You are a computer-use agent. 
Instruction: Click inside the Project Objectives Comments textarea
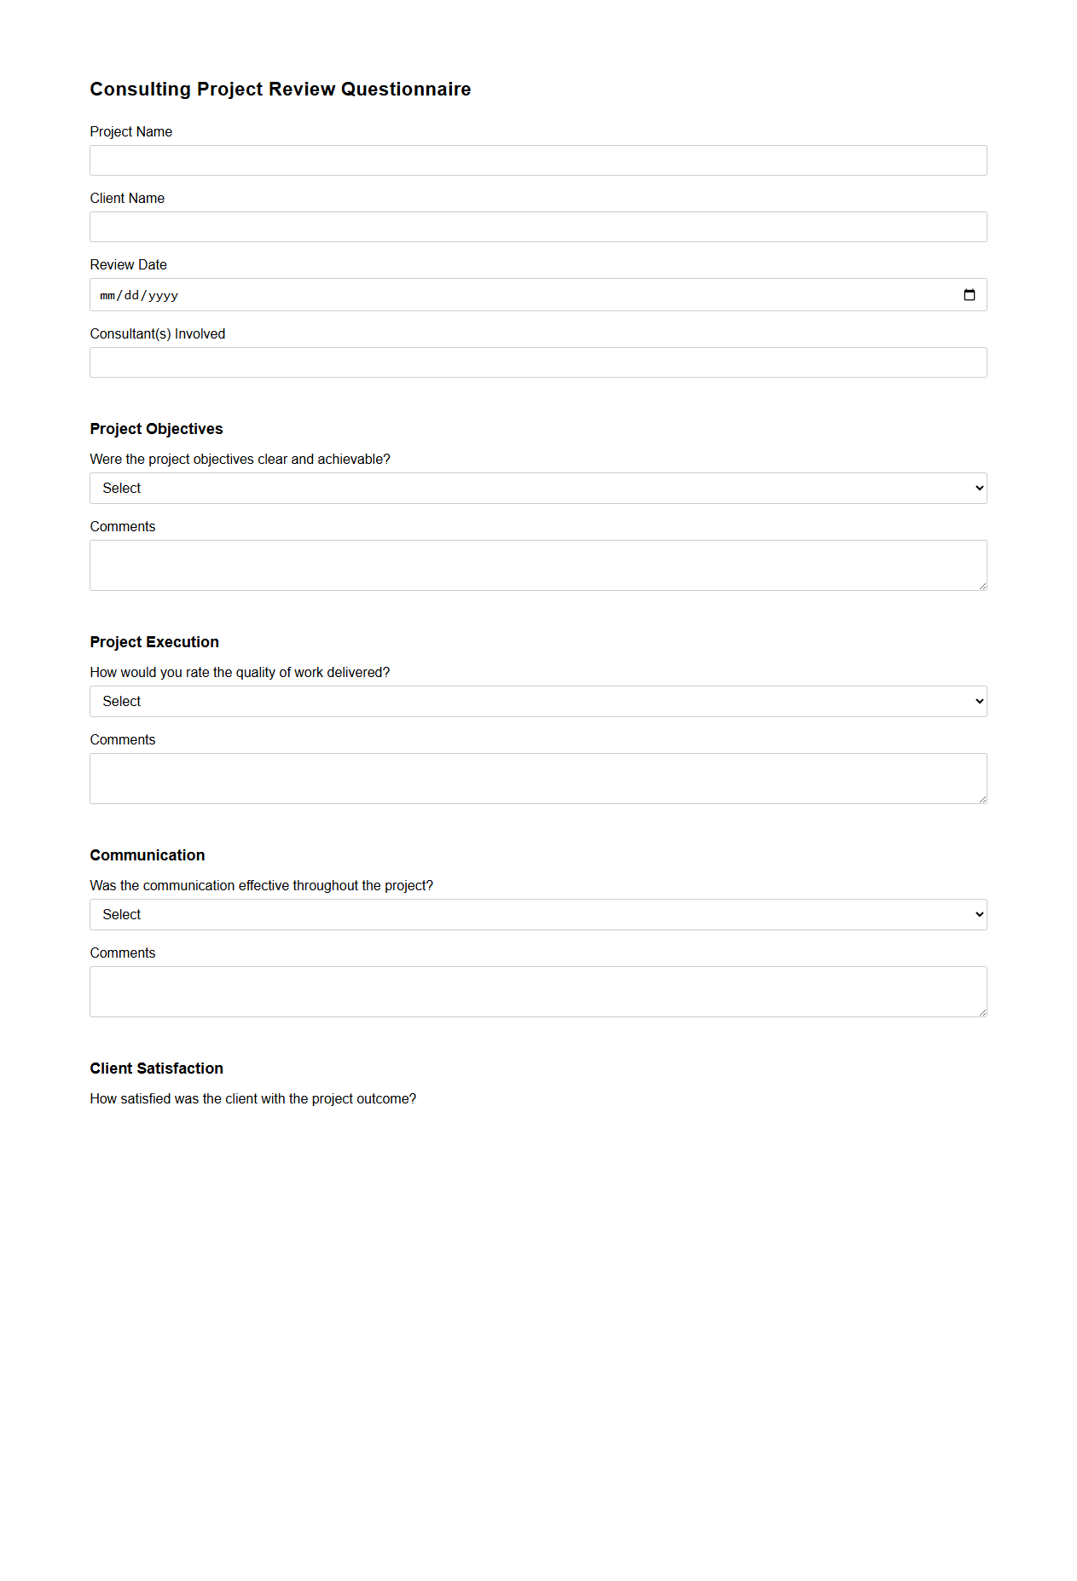pyautogui.click(x=537, y=563)
